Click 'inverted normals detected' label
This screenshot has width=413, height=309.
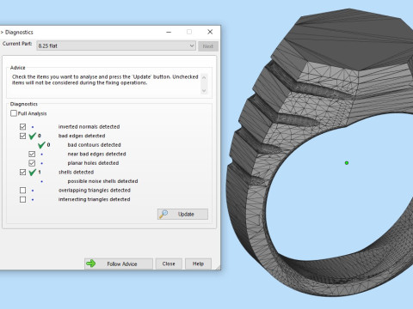point(89,126)
